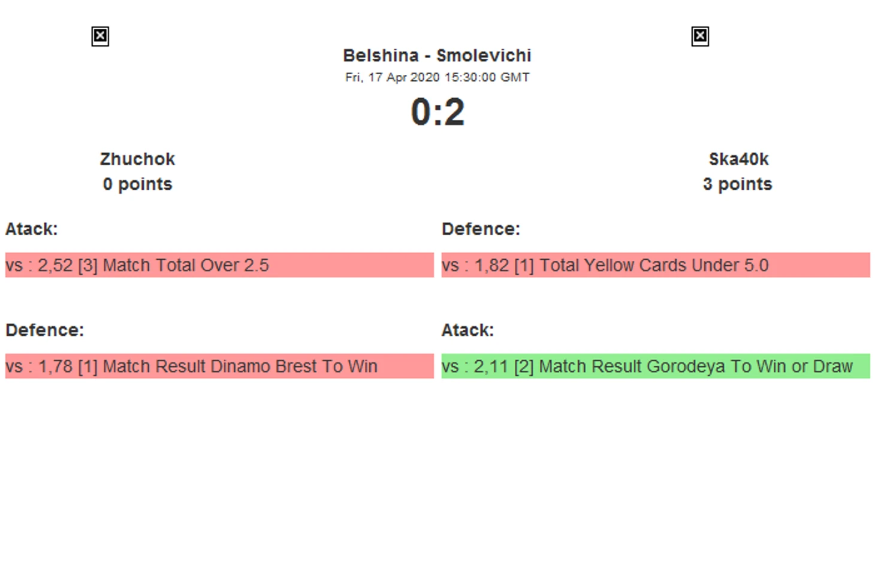Click the left Defence: heading

pos(45,330)
